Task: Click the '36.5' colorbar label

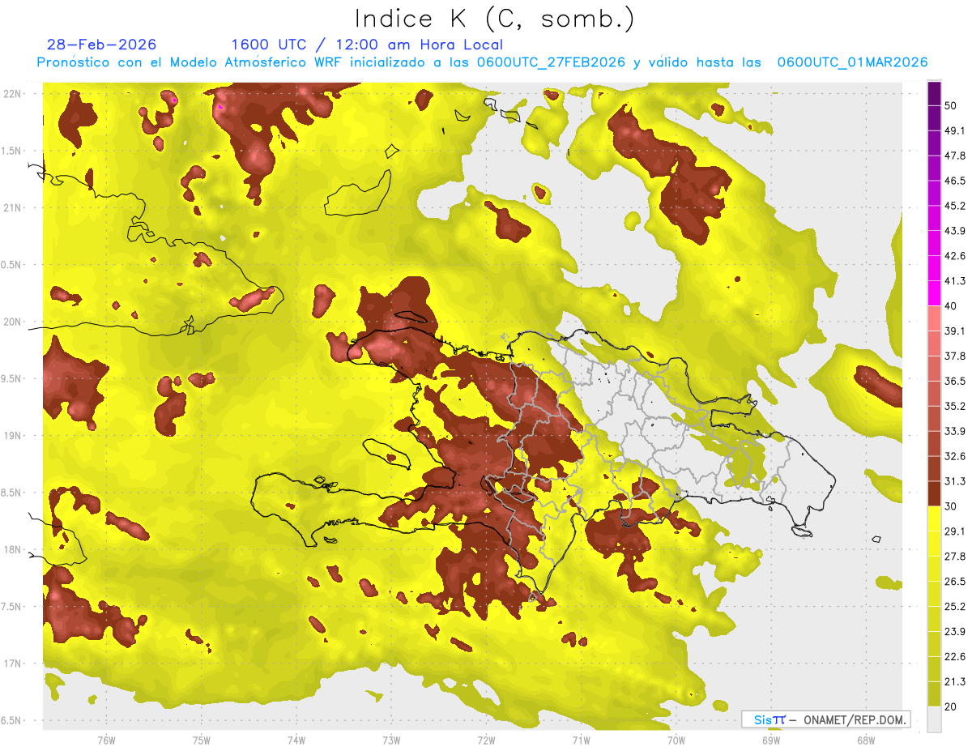Action: coord(955,381)
